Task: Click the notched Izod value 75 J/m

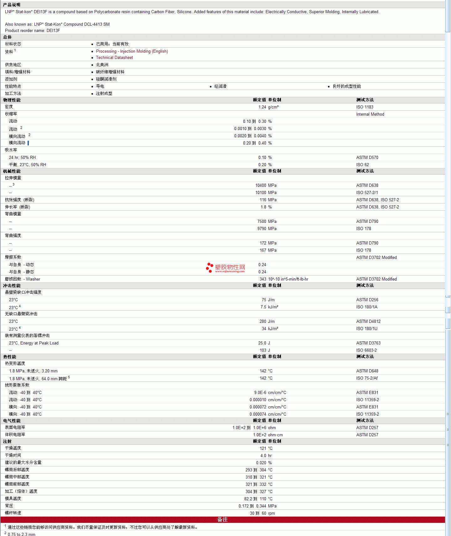Action: click(x=268, y=300)
